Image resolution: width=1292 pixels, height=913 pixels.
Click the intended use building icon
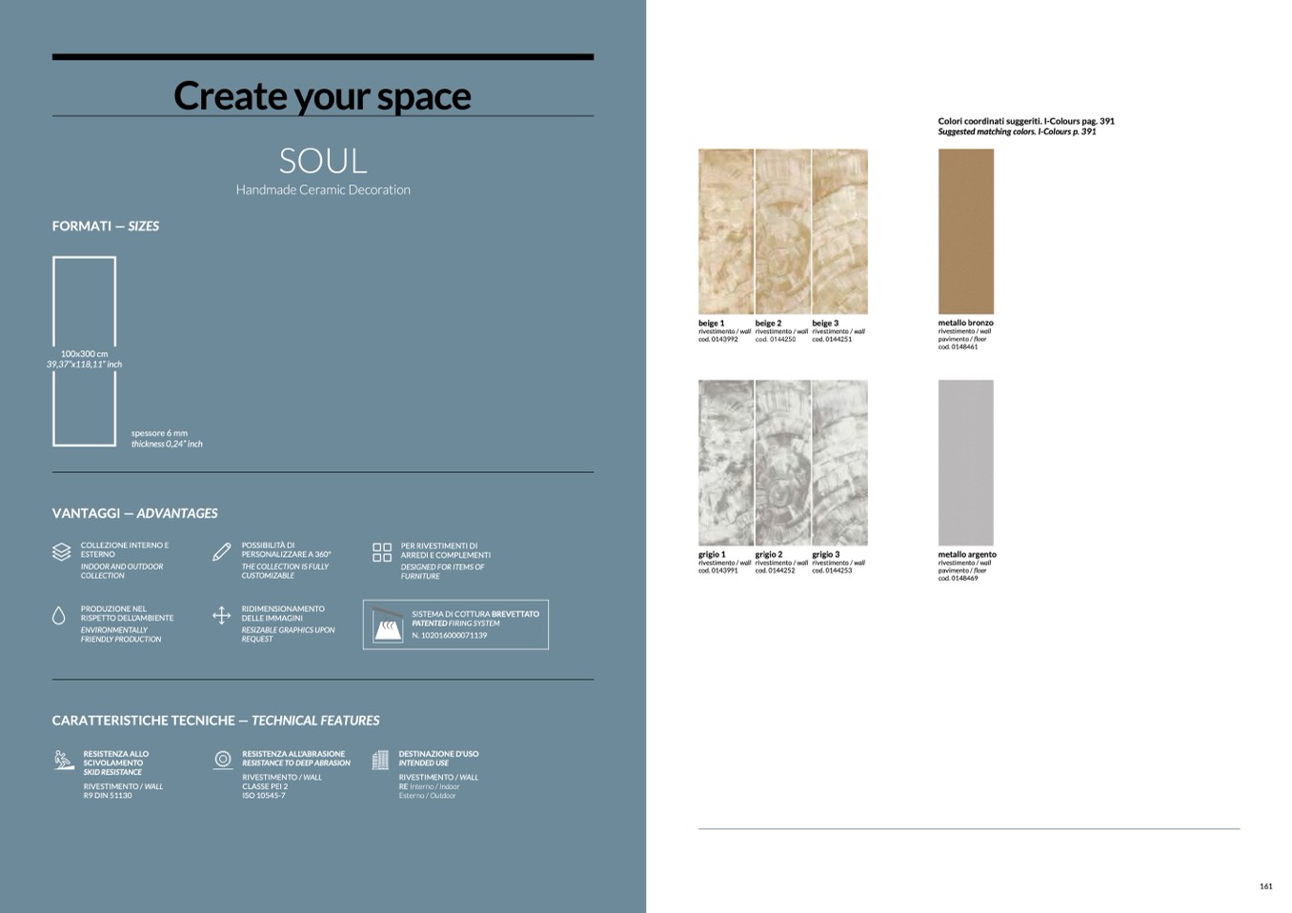[380, 760]
